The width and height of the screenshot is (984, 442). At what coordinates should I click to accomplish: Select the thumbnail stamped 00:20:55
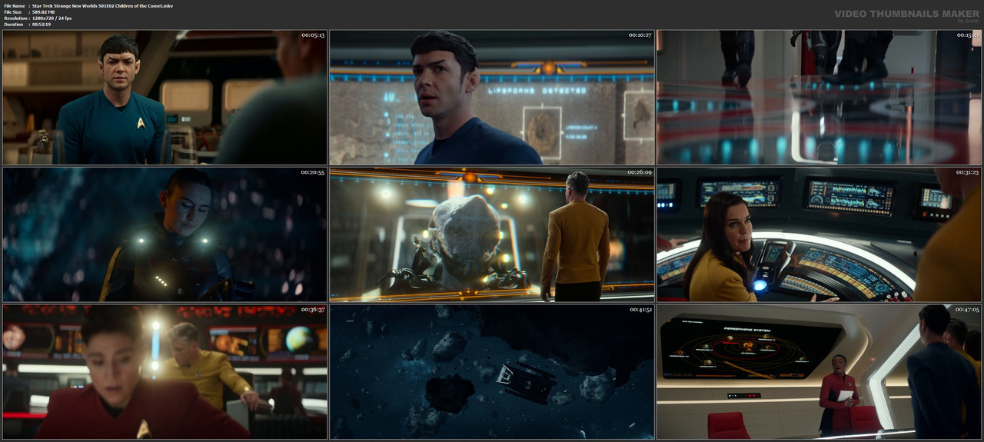tap(165, 234)
